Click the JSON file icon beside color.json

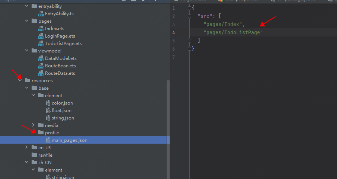click(48, 103)
